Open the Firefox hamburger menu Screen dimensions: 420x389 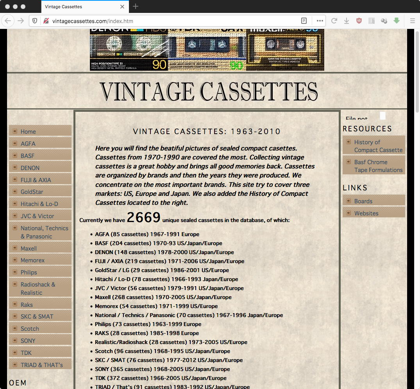(x=413, y=21)
